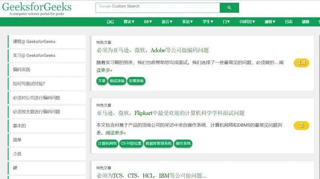320x179 pixels.
Task: Click the GG logo in the nav bar
Action: pos(110,22)
